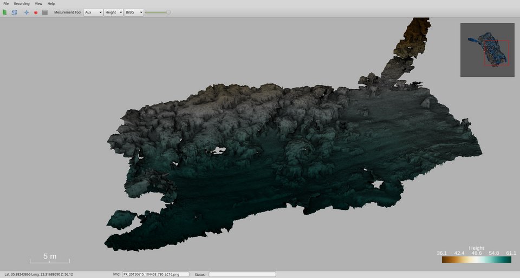Click the blue refresh view icon

14,12
